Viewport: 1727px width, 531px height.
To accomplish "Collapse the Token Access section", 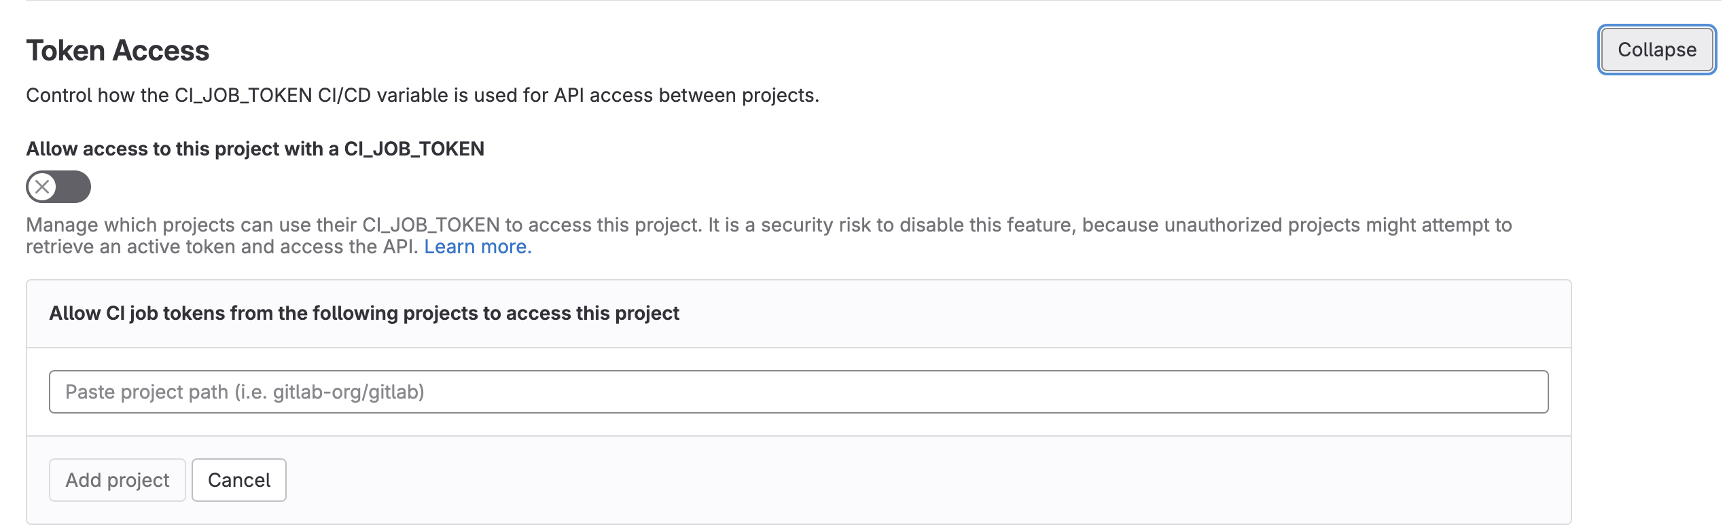I will click(1656, 50).
